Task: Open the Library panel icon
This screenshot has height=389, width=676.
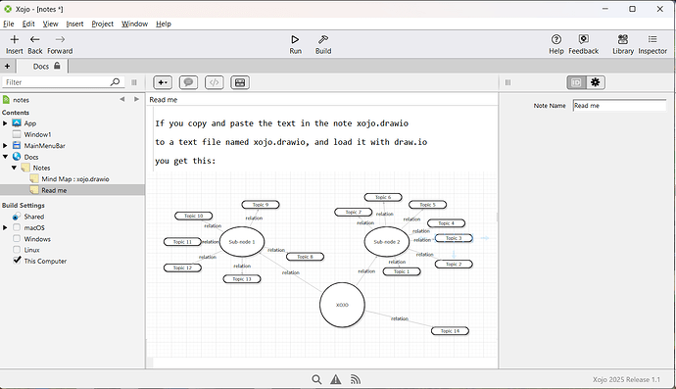Action: point(623,39)
